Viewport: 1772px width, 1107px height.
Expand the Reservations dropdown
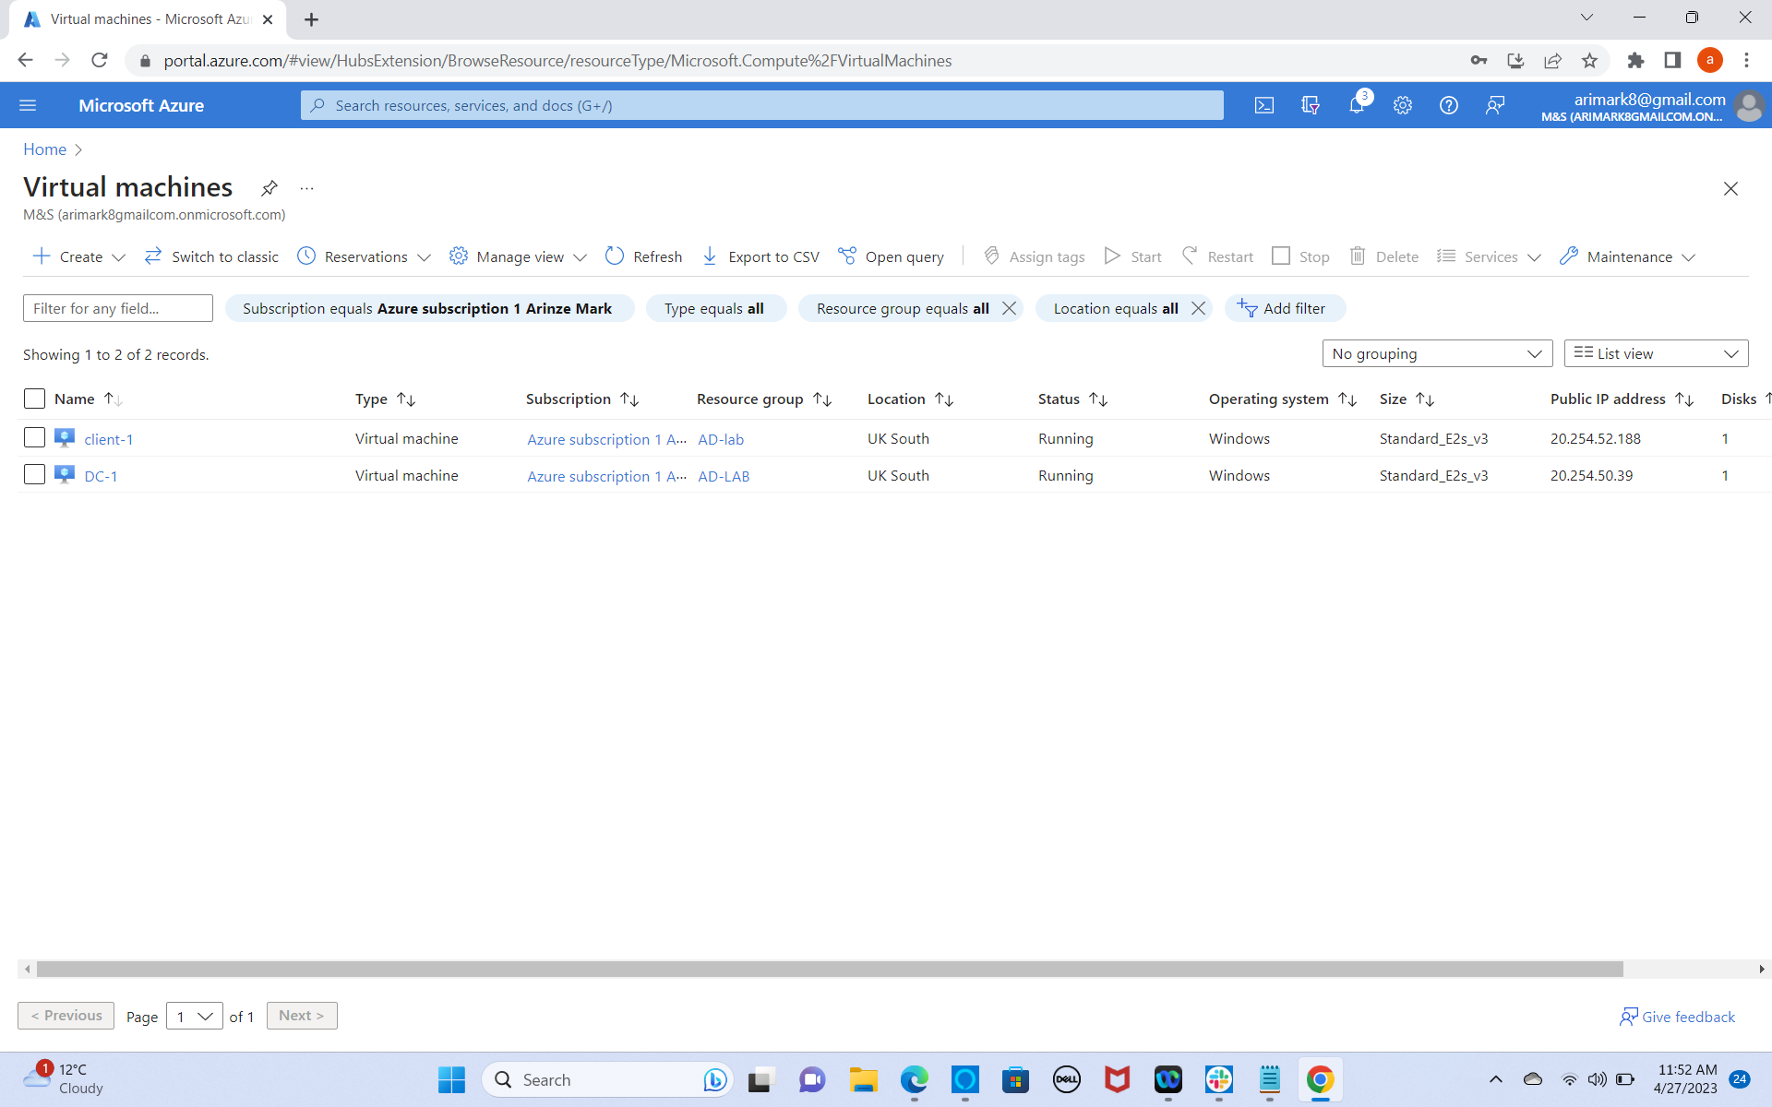click(x=424, y=257)
